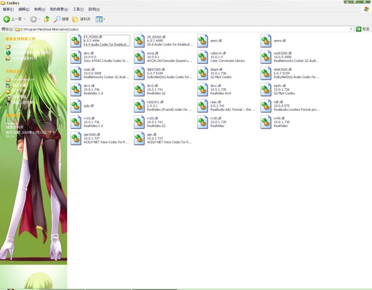
Task: Open the File (檔案) menu
Action: tap(7, 9)
